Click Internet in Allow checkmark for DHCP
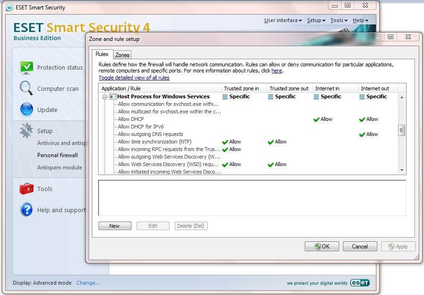Image resolution: width=424 pixels, height=295 pixels. (317, 120)
